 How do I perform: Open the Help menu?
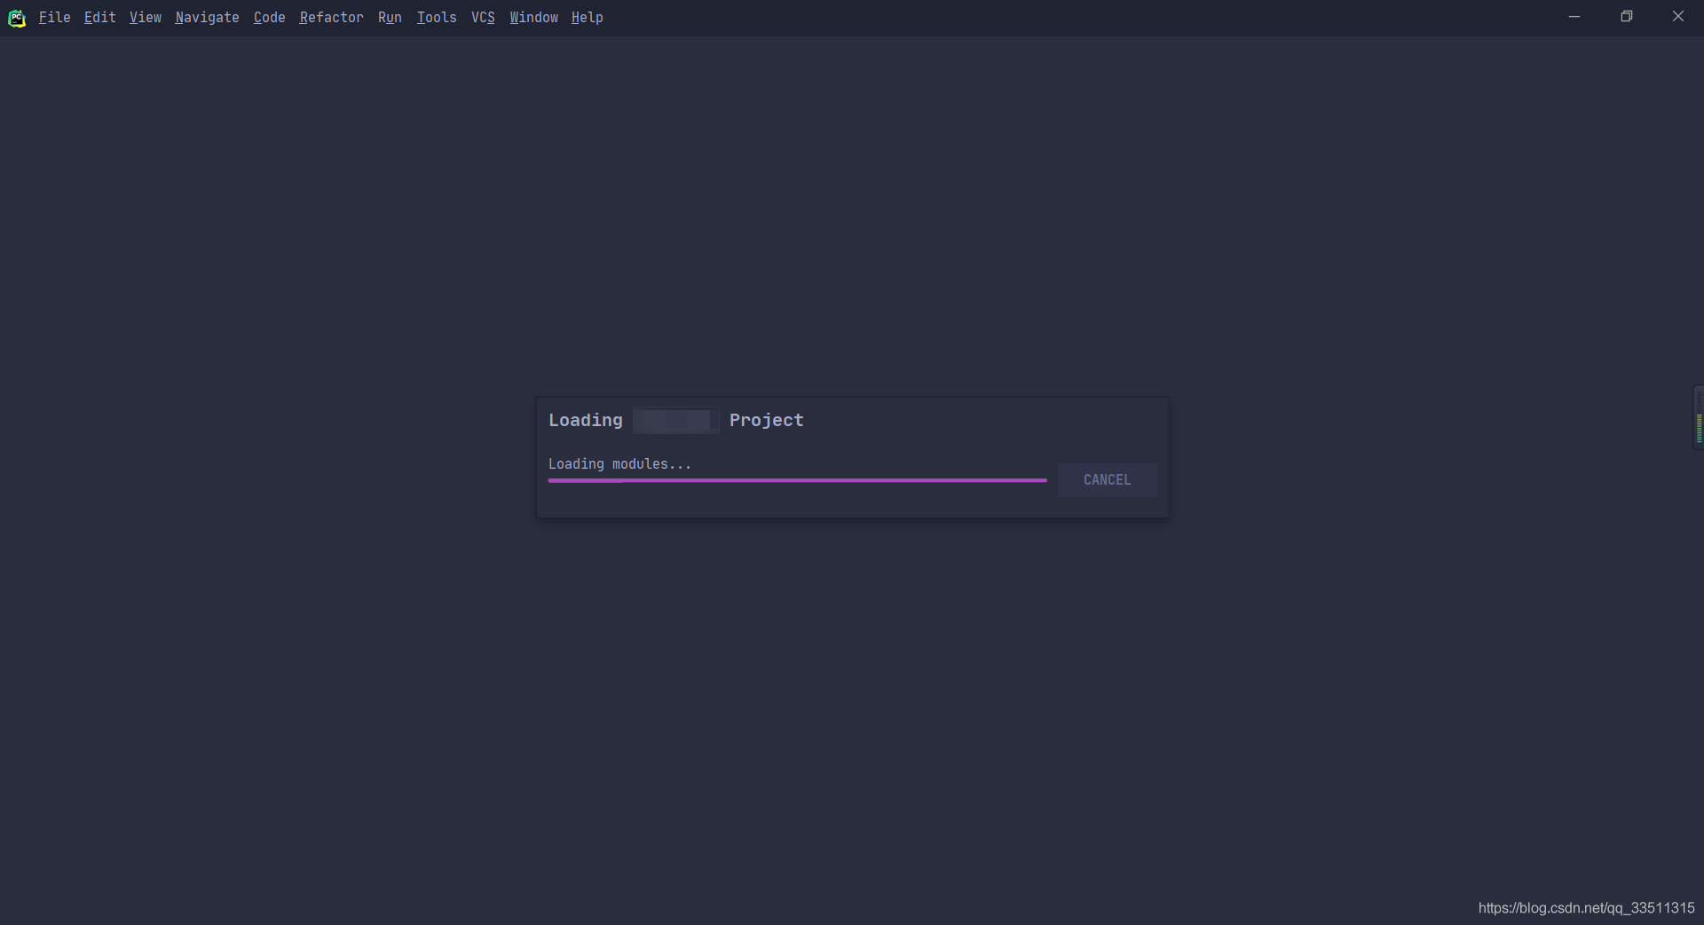point(587,18)
